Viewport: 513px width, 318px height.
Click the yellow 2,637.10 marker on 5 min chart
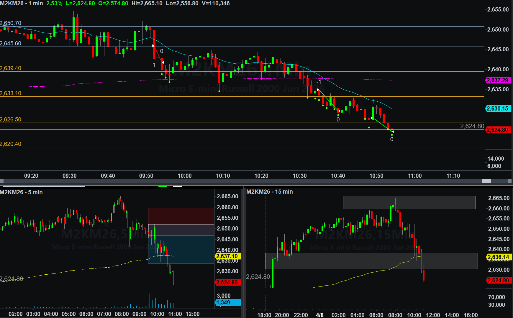pos(228,256)
